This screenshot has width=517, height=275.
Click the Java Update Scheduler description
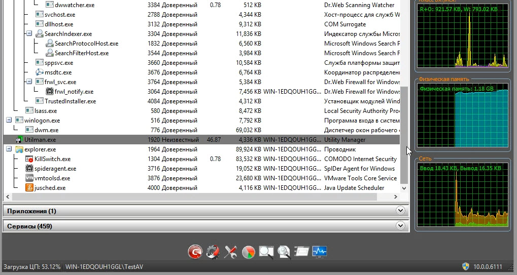(x=354, y=188)
